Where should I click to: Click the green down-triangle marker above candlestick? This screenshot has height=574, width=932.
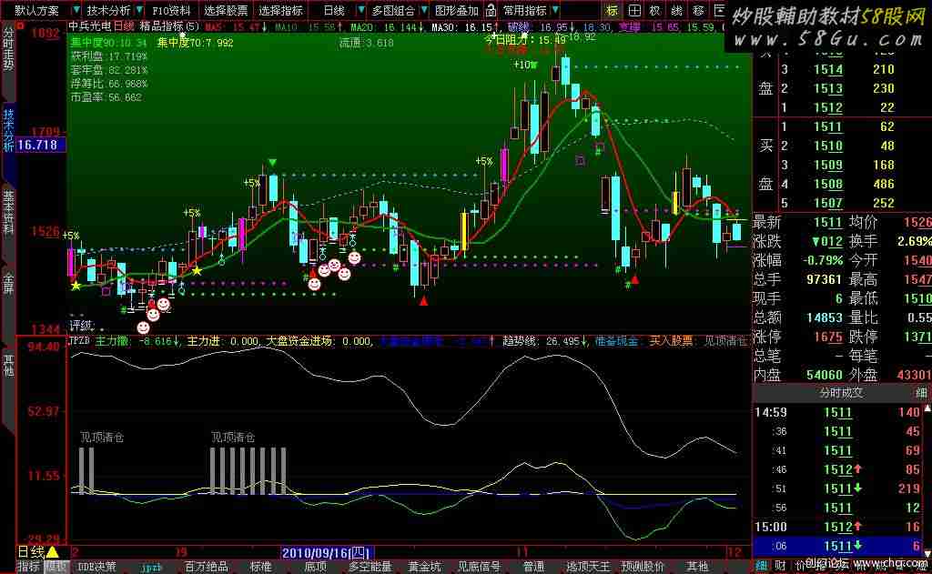pyautogui.click(x=272, y=162)
